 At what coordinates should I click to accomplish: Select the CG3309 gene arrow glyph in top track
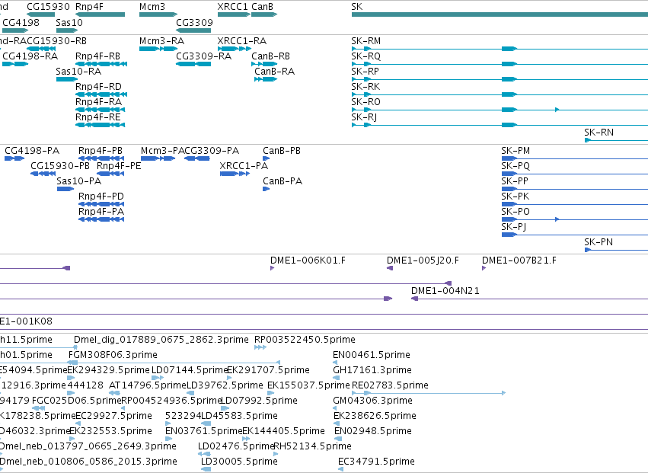coord(193,30)
